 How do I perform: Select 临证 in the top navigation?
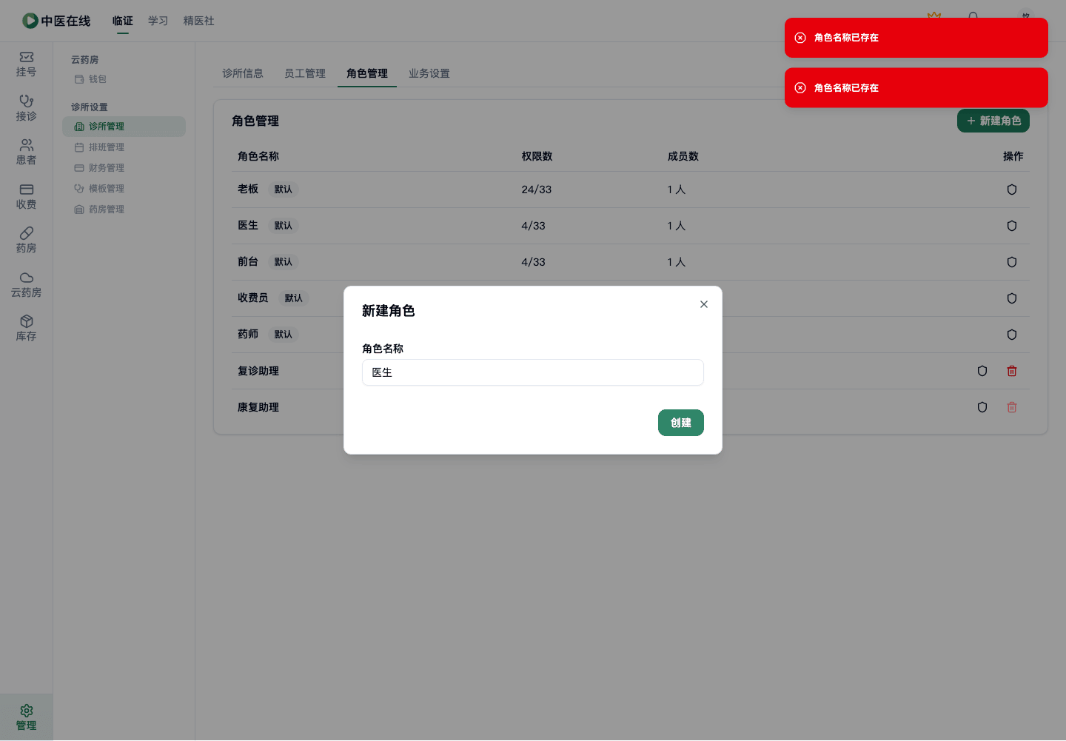point(123,21)
